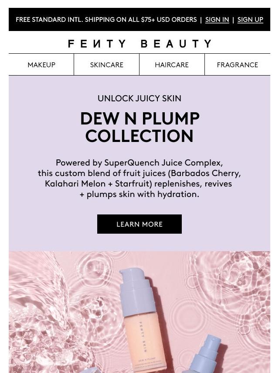Screen dimensions: 279x373
Task: Click the Dew N Plump Collection headline
Action: [x=139, y=127]
